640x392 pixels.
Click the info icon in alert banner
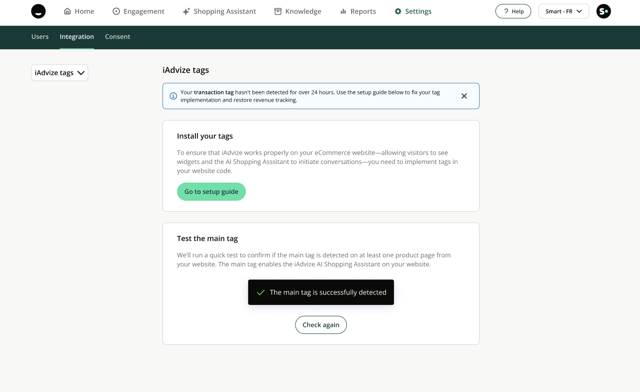point(173,96)
